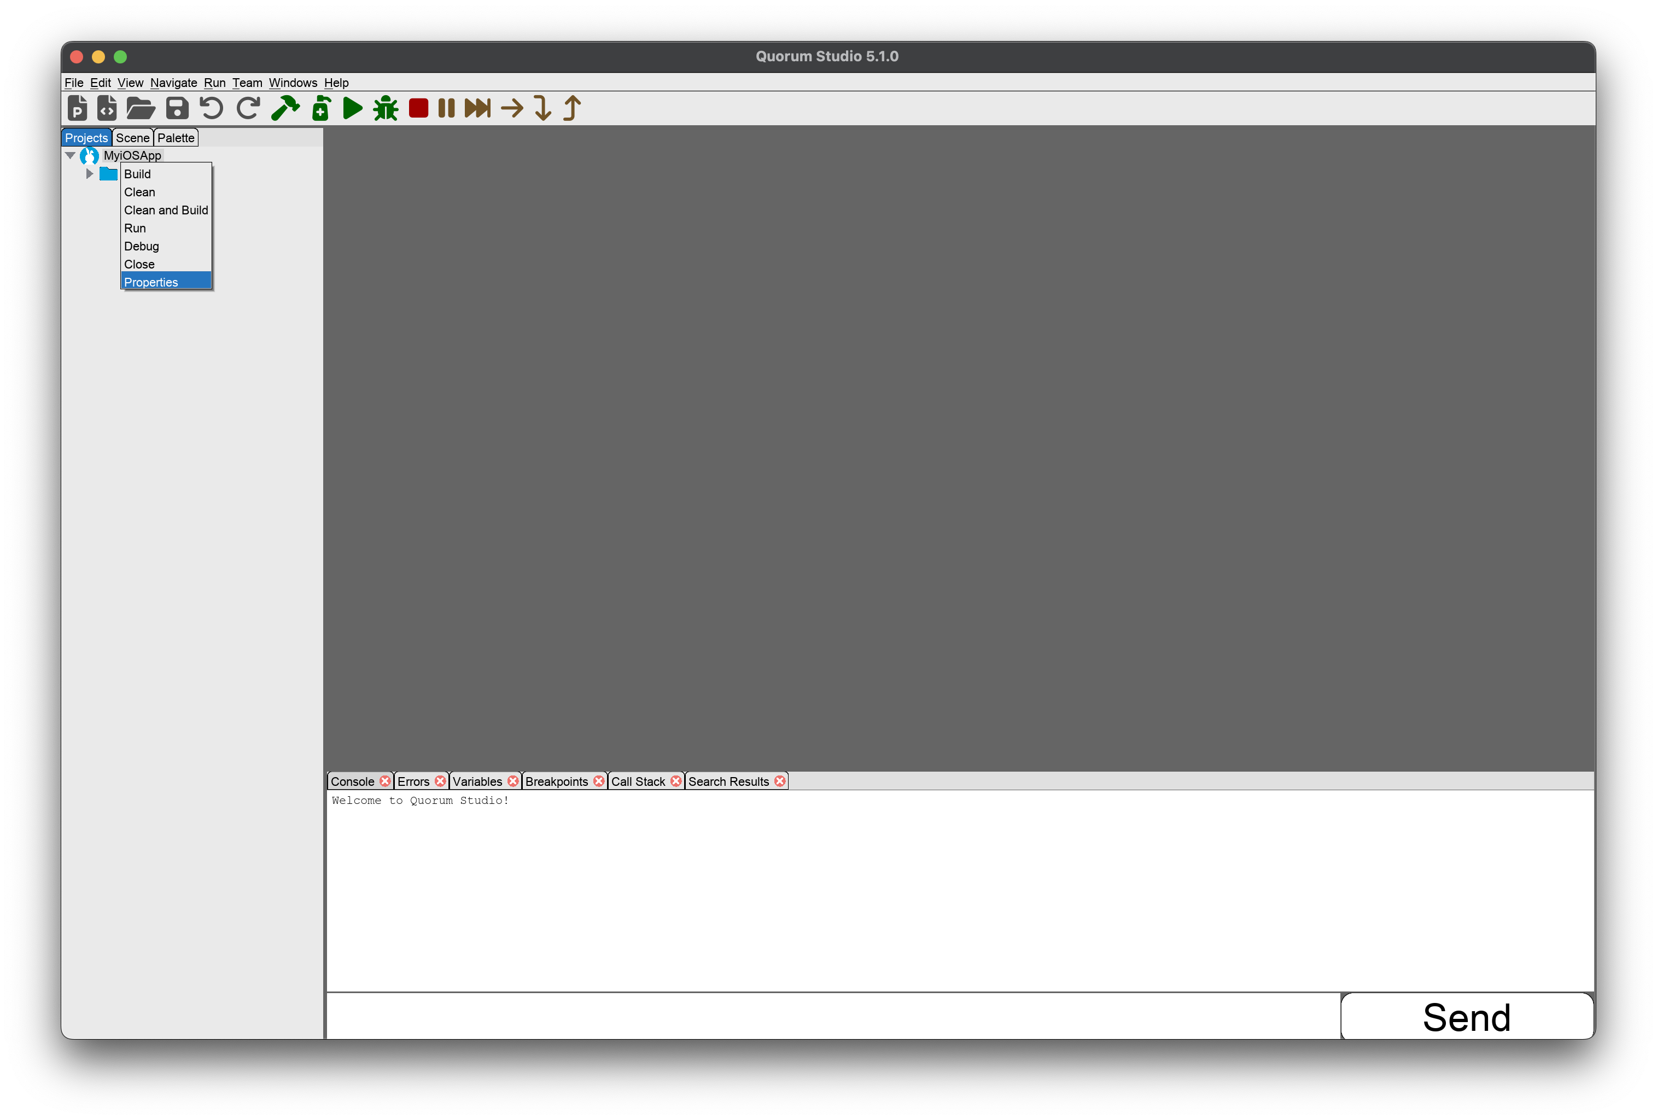This screenshot has height=1120, width=1657.
Task: Switch to the Palette tab
Action: pyautogui.click(x=176, y=138)
